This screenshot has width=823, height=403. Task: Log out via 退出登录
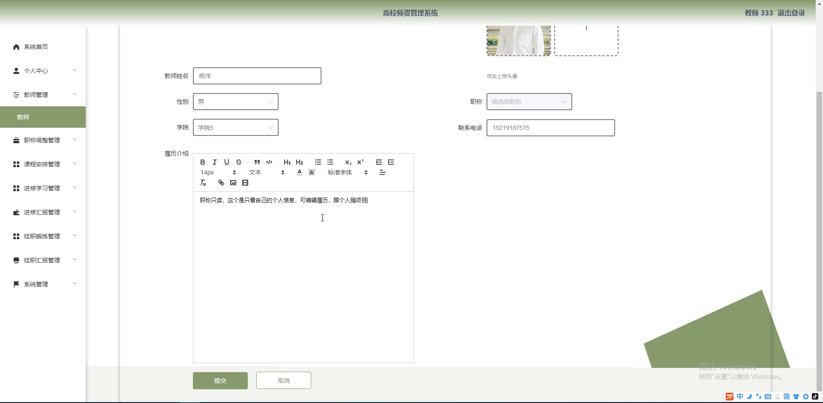(791, 13)
